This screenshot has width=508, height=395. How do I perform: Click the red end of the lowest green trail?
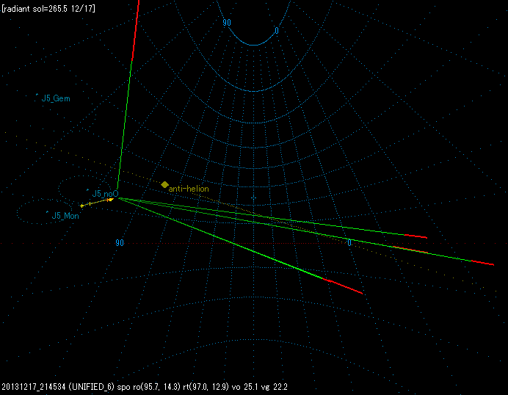click(343, 286)
